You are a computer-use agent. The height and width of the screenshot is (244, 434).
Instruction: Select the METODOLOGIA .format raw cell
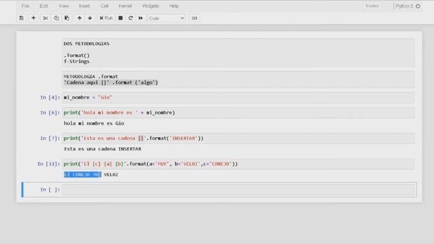click(x=239, y=79)
